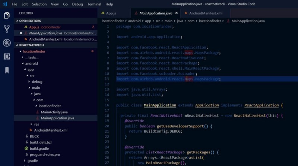Open the Bookmarks view in activity bar

tap(7, 70)
